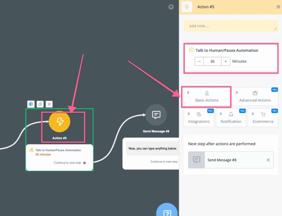Viewport: 282px width, 216px height.
Task: Open the Notification actions section
Action: pos(231,118)
